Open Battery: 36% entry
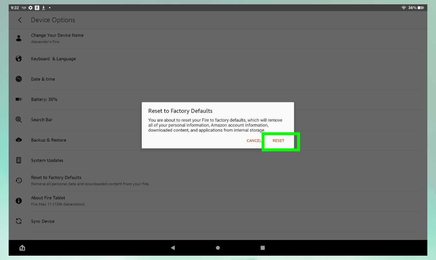The width and height of the screenshot is (436, 260). 218,99
